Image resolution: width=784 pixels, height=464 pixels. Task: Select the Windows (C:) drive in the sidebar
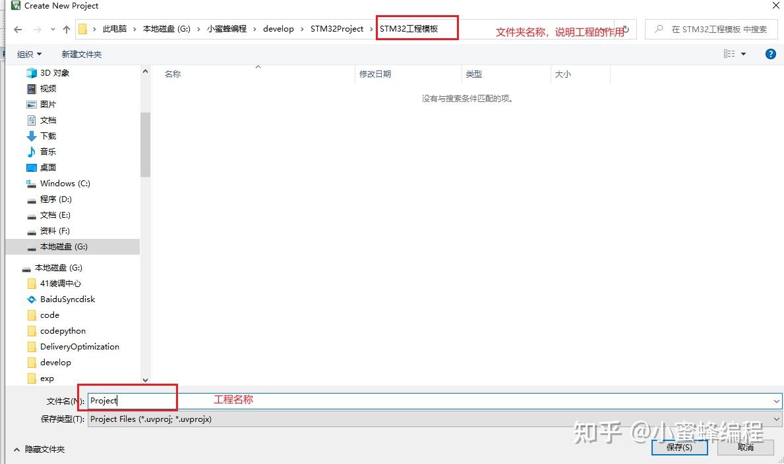click(x=66, y=183)
